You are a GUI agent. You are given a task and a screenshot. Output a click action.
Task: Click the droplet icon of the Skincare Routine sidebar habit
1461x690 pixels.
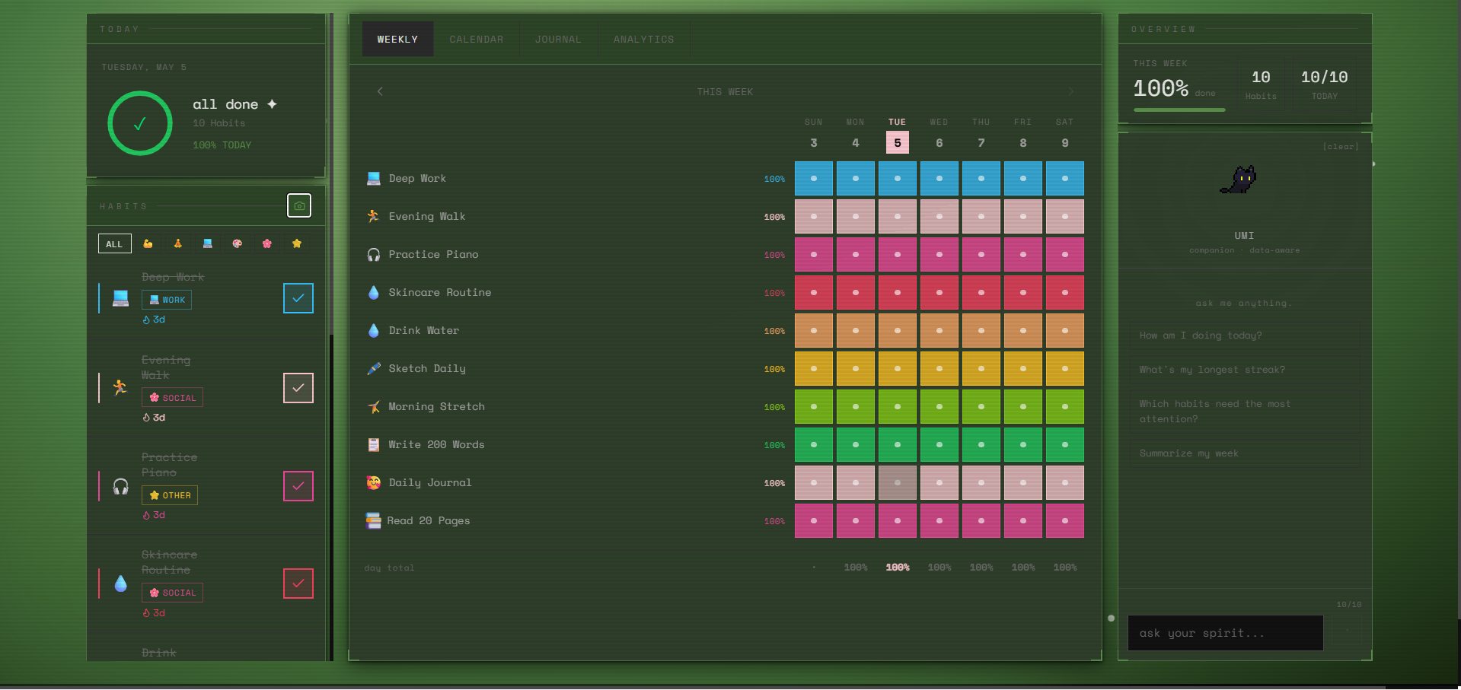click(x=120, y=583)
